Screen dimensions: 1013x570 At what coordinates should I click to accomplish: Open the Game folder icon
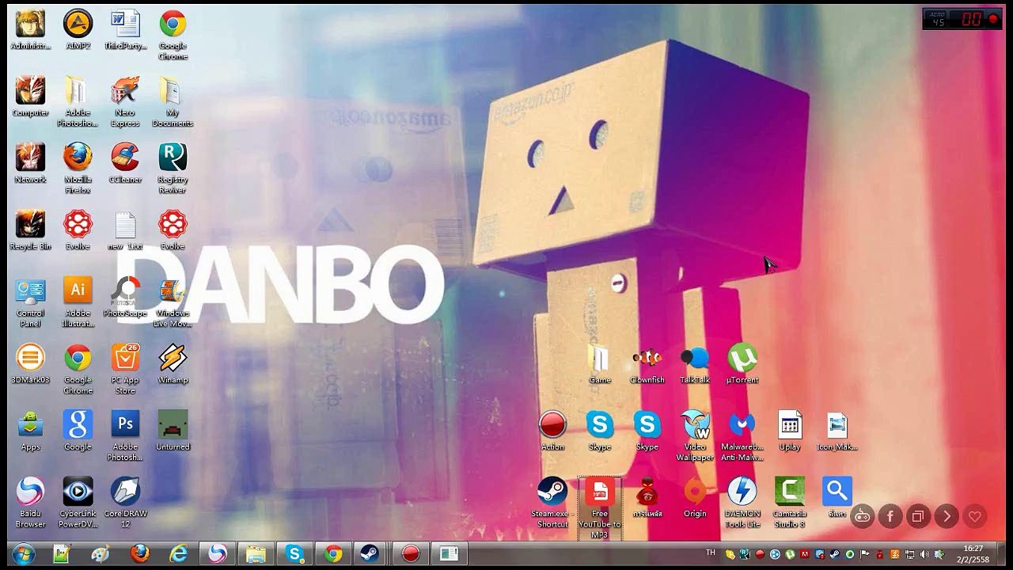pos(600,363)
